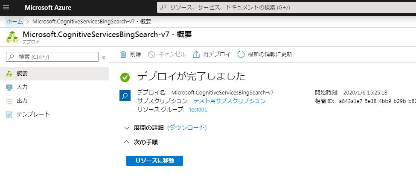This screenshot has width=416, height=180.
Task: Click the 入力 monitor icon
Action: [9, 87]
